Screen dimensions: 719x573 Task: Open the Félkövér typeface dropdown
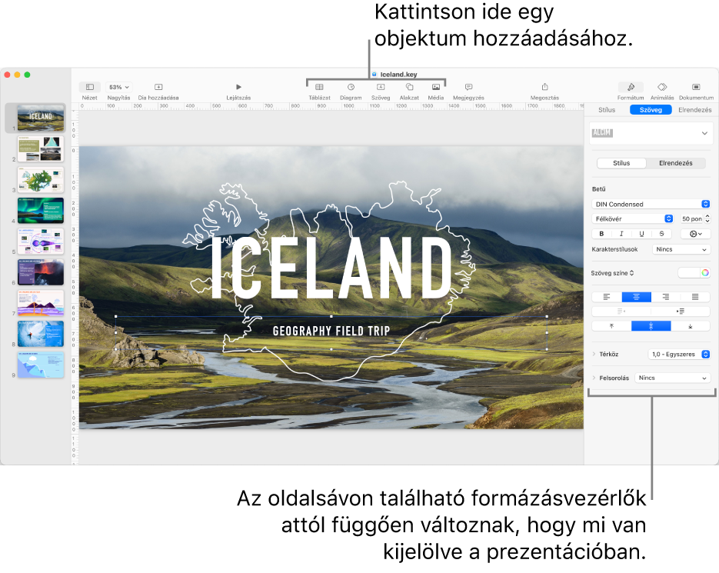click(632, 219)
